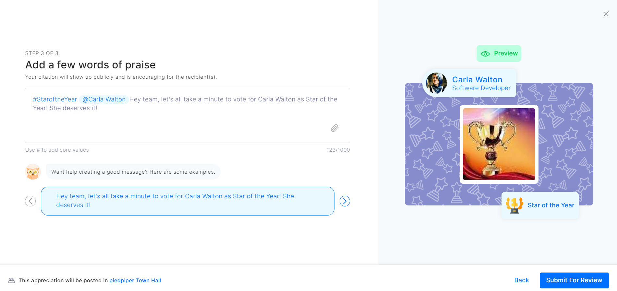Go back with the Back button
The width and height of the screenshot is (617, 291).
point(521,280)
